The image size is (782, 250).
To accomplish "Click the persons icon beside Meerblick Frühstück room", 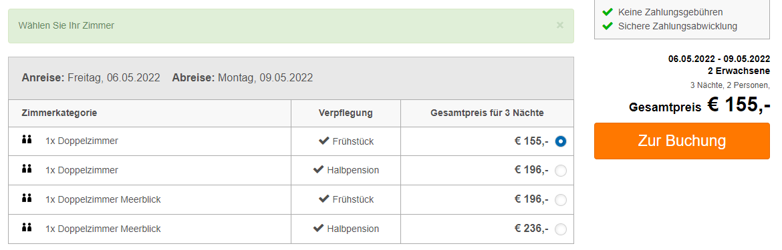I will tap(27, 198).
